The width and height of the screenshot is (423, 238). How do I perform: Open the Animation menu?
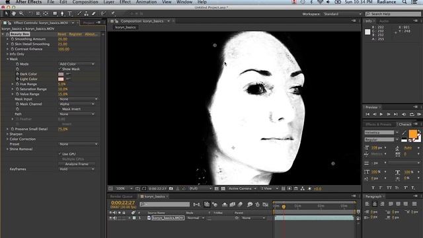[x=146, y=2]
